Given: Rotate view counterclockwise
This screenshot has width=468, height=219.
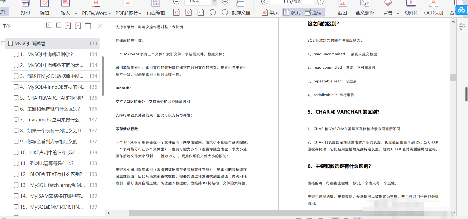Looking at the screenshot, I should 213,12.
